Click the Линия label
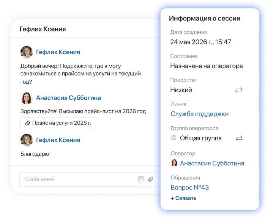 (x=178, y=104)
